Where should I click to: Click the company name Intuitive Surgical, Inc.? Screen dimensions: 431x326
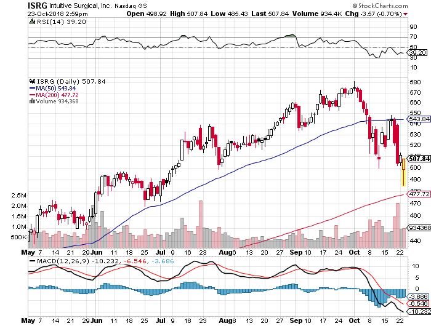pyautogui.click(x=81, y=6)
